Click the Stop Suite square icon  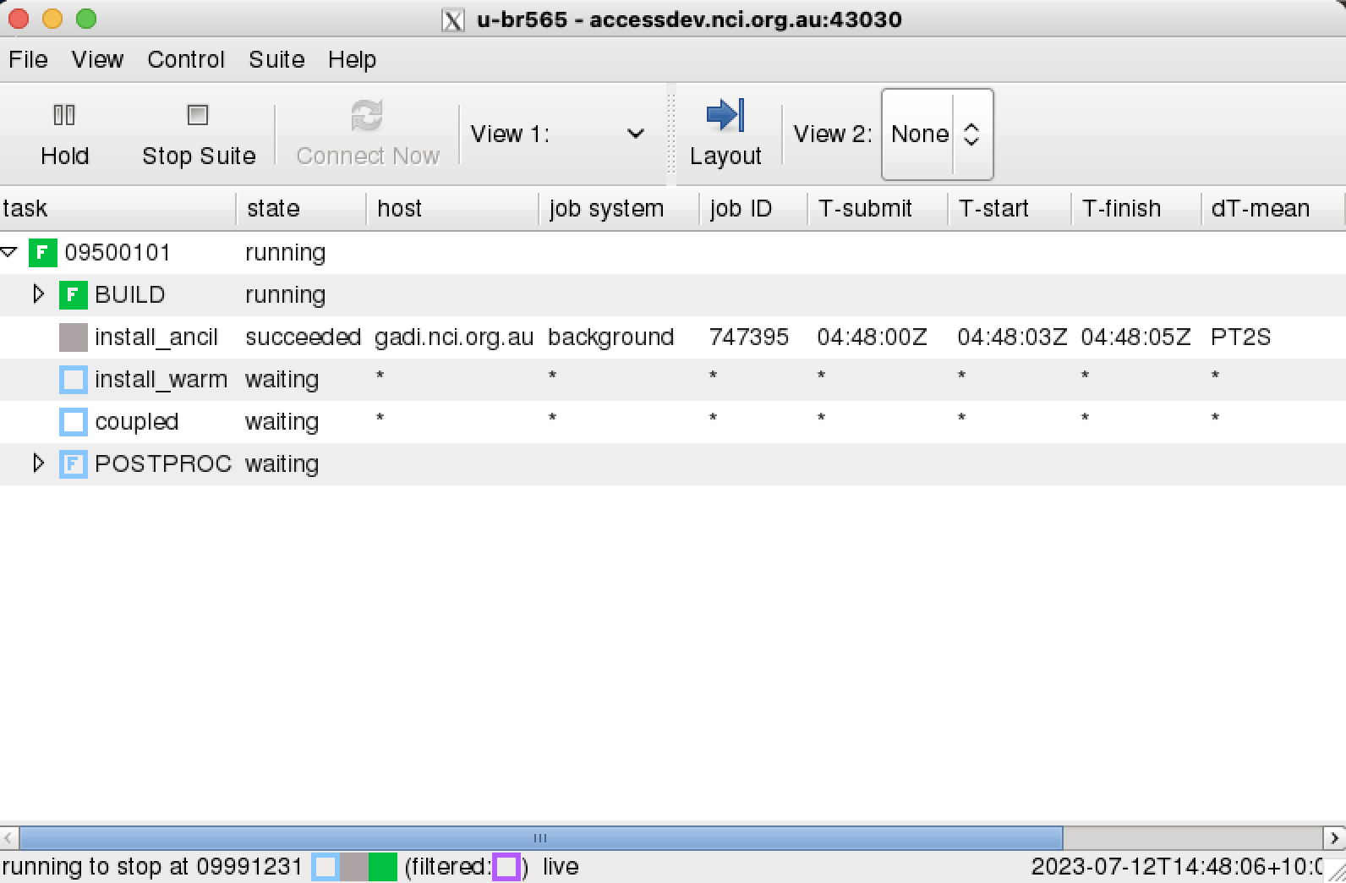(198, 114)
